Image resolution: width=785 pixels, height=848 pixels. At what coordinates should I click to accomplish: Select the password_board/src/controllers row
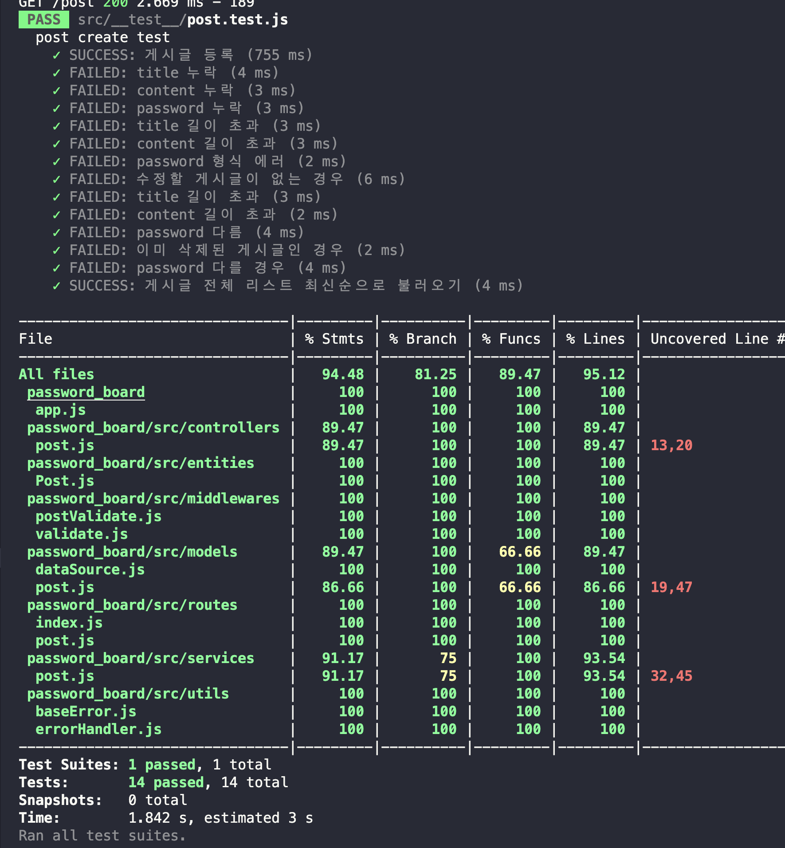tap(153, 427)
